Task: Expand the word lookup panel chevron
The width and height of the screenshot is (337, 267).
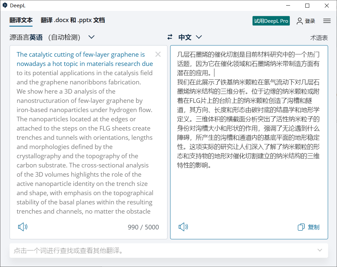Action: (320, 250)
